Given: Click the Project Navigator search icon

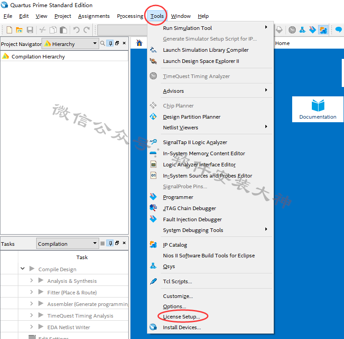Looking at the screenshot, I should click(x=102, y=43).
